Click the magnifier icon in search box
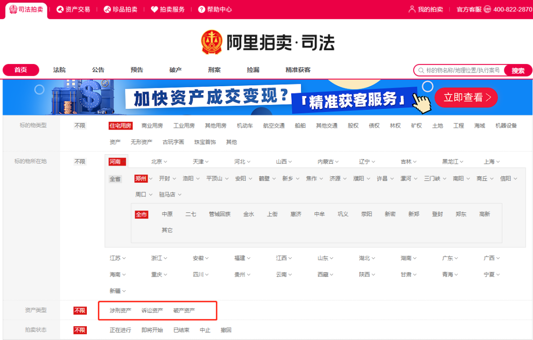The image size is (533, 340). (x=422, y=70)
